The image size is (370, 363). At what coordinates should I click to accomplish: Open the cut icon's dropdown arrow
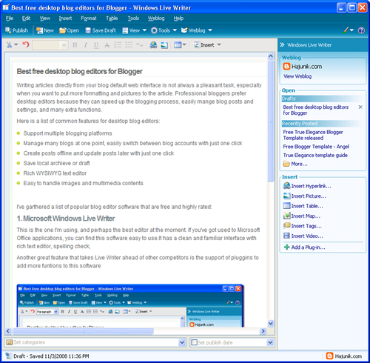point(16,44)
